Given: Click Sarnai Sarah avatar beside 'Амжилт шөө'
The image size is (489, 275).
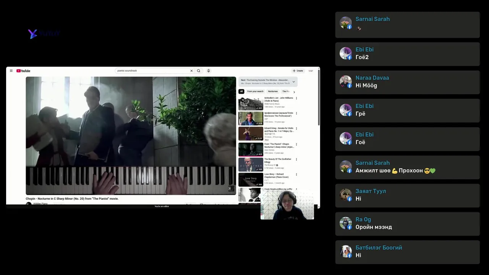Looking at the screenshot, I should [x=346, y=167].
